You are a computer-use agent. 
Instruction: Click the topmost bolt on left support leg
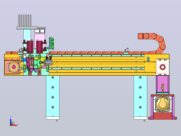pyautogui.click(x=53, y=77)
